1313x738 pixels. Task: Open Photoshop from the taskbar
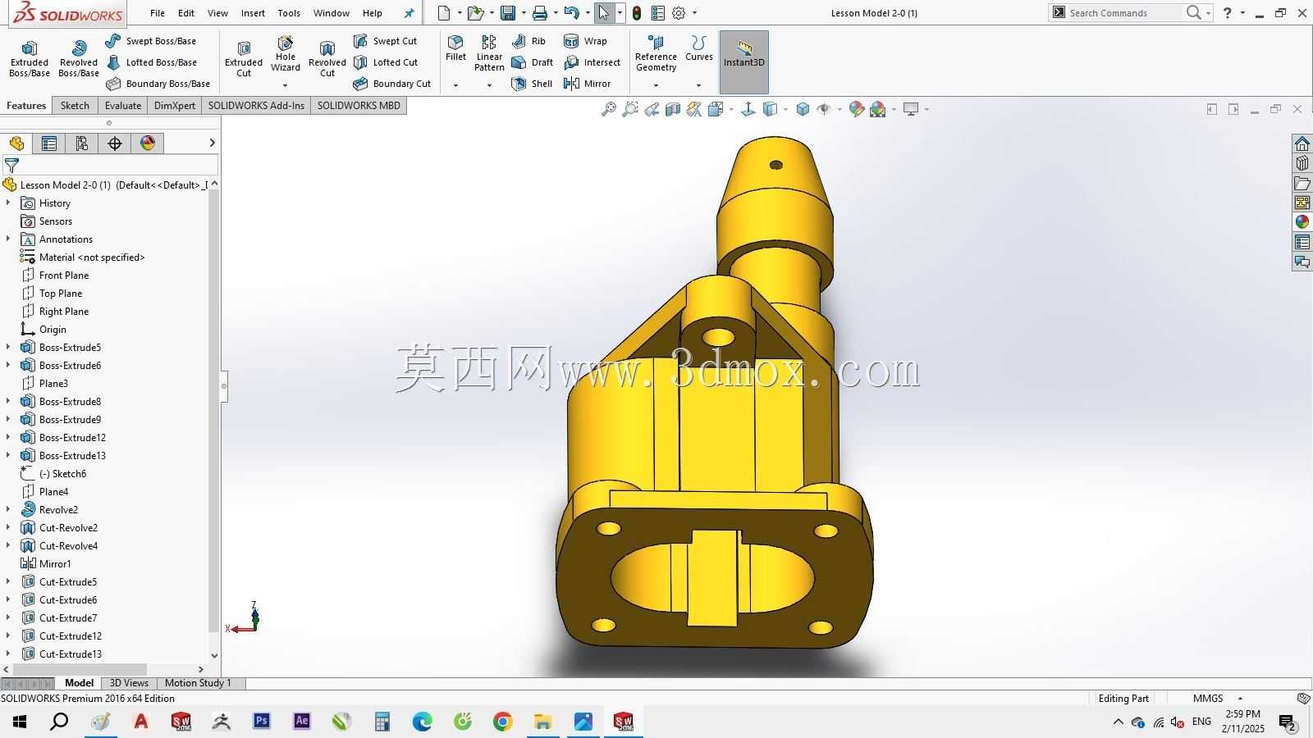coord(262,722)
